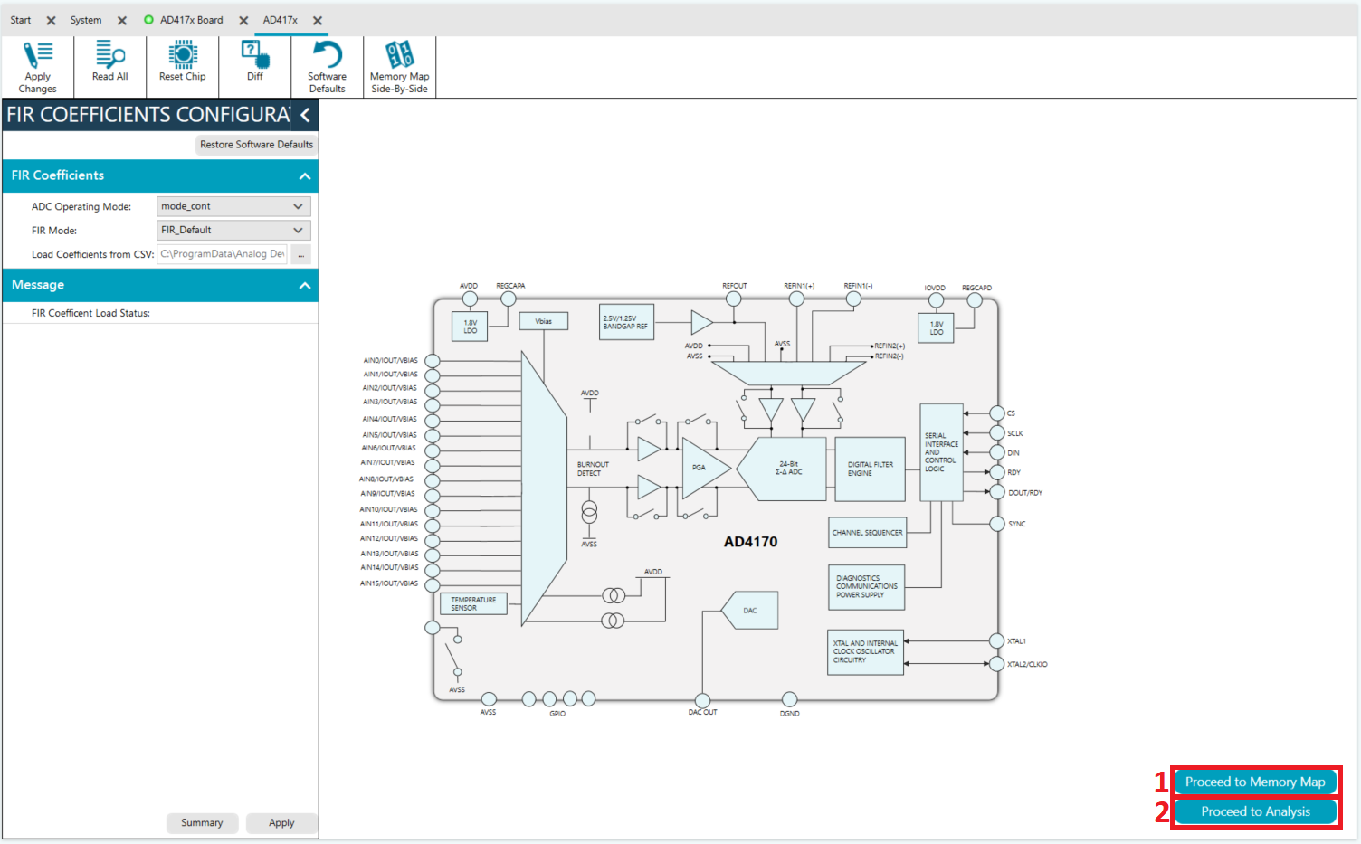This screenshot has height=844, width=1361.
Task: Open Memory Map Side-By-Side view
Action: coord(399,67)
